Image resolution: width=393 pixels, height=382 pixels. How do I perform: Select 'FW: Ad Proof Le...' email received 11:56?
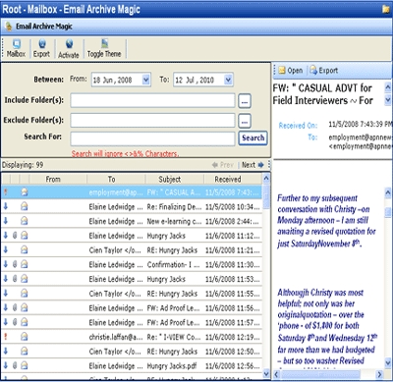[x=132, y=307]
